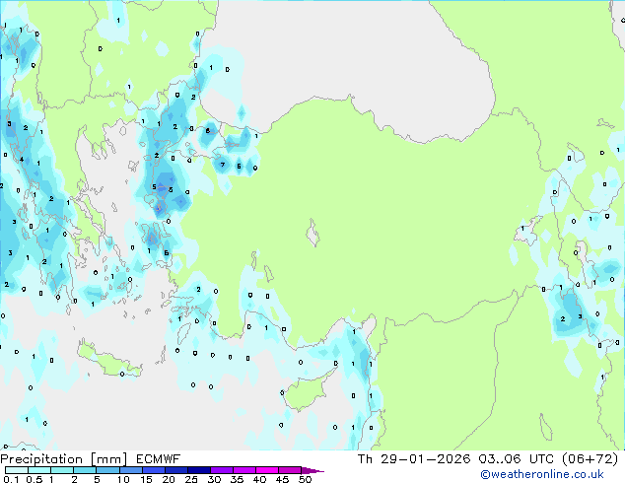Click the 'Precipitation [mm]' label
625x483 pixels.
[64, 459]
